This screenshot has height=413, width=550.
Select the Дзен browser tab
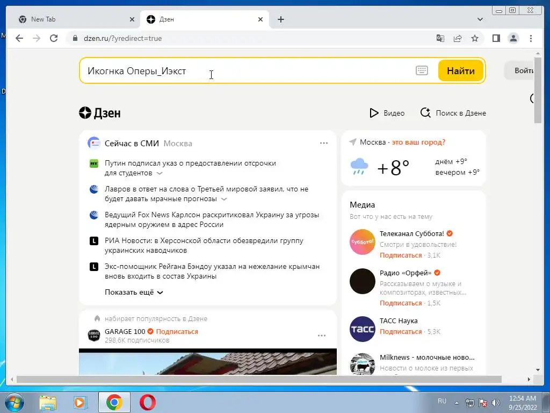(205, 19)
